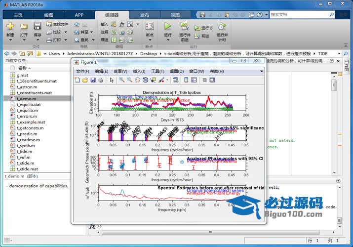Toggle the Edit Plot arrow tool

pyautogui.click(x=112, y=80)
